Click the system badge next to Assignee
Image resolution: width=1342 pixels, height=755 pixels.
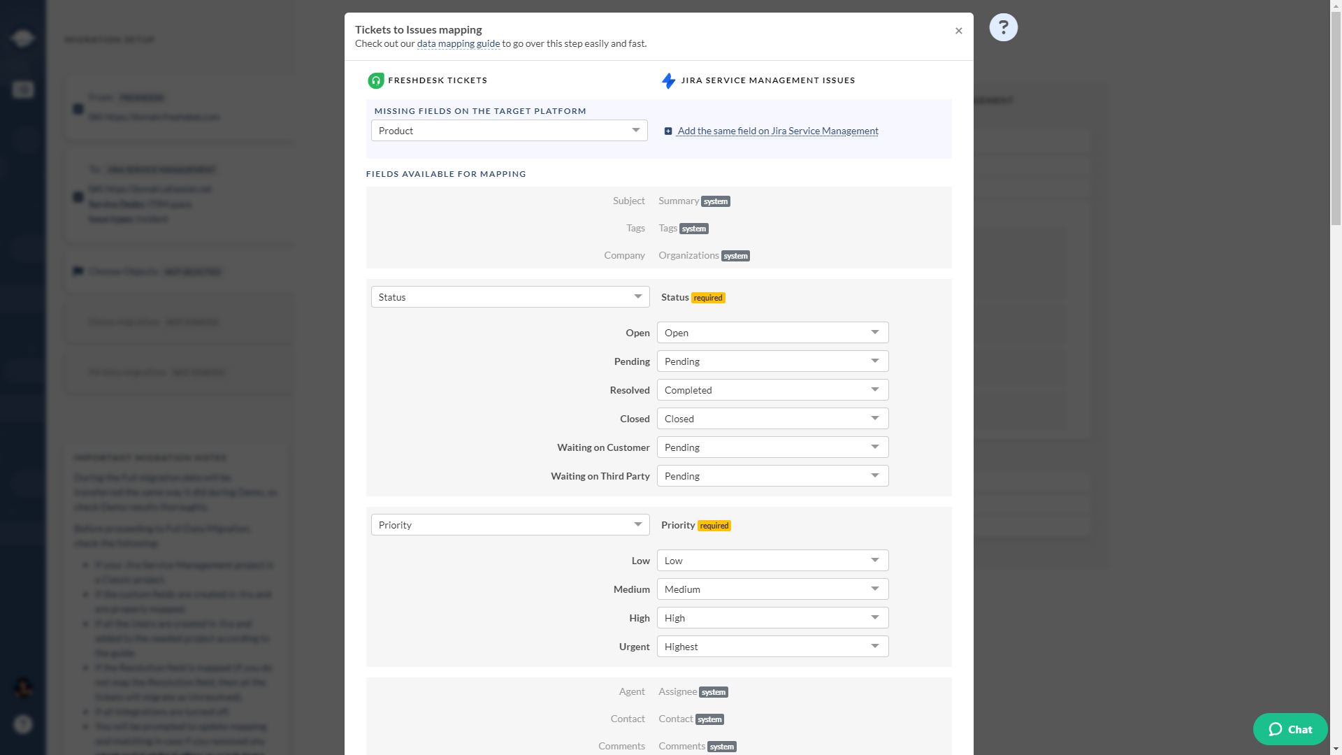(714, 692)
